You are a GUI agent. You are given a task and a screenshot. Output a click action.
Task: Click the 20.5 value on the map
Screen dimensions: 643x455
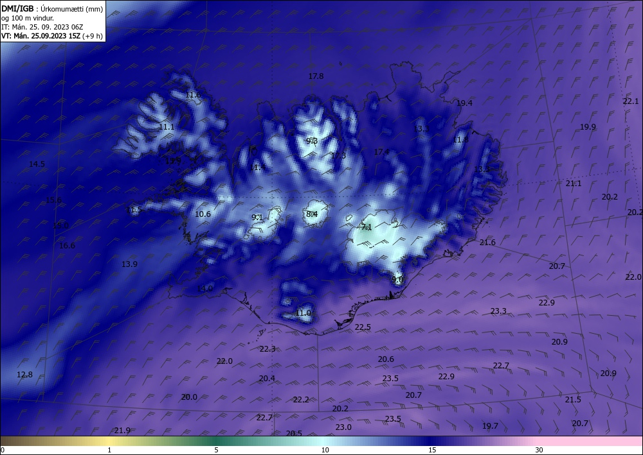(294, 433)
